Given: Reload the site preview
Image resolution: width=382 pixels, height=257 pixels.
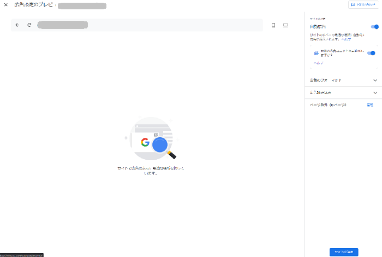Looking at the screenshot, I should tap(29, 25).
